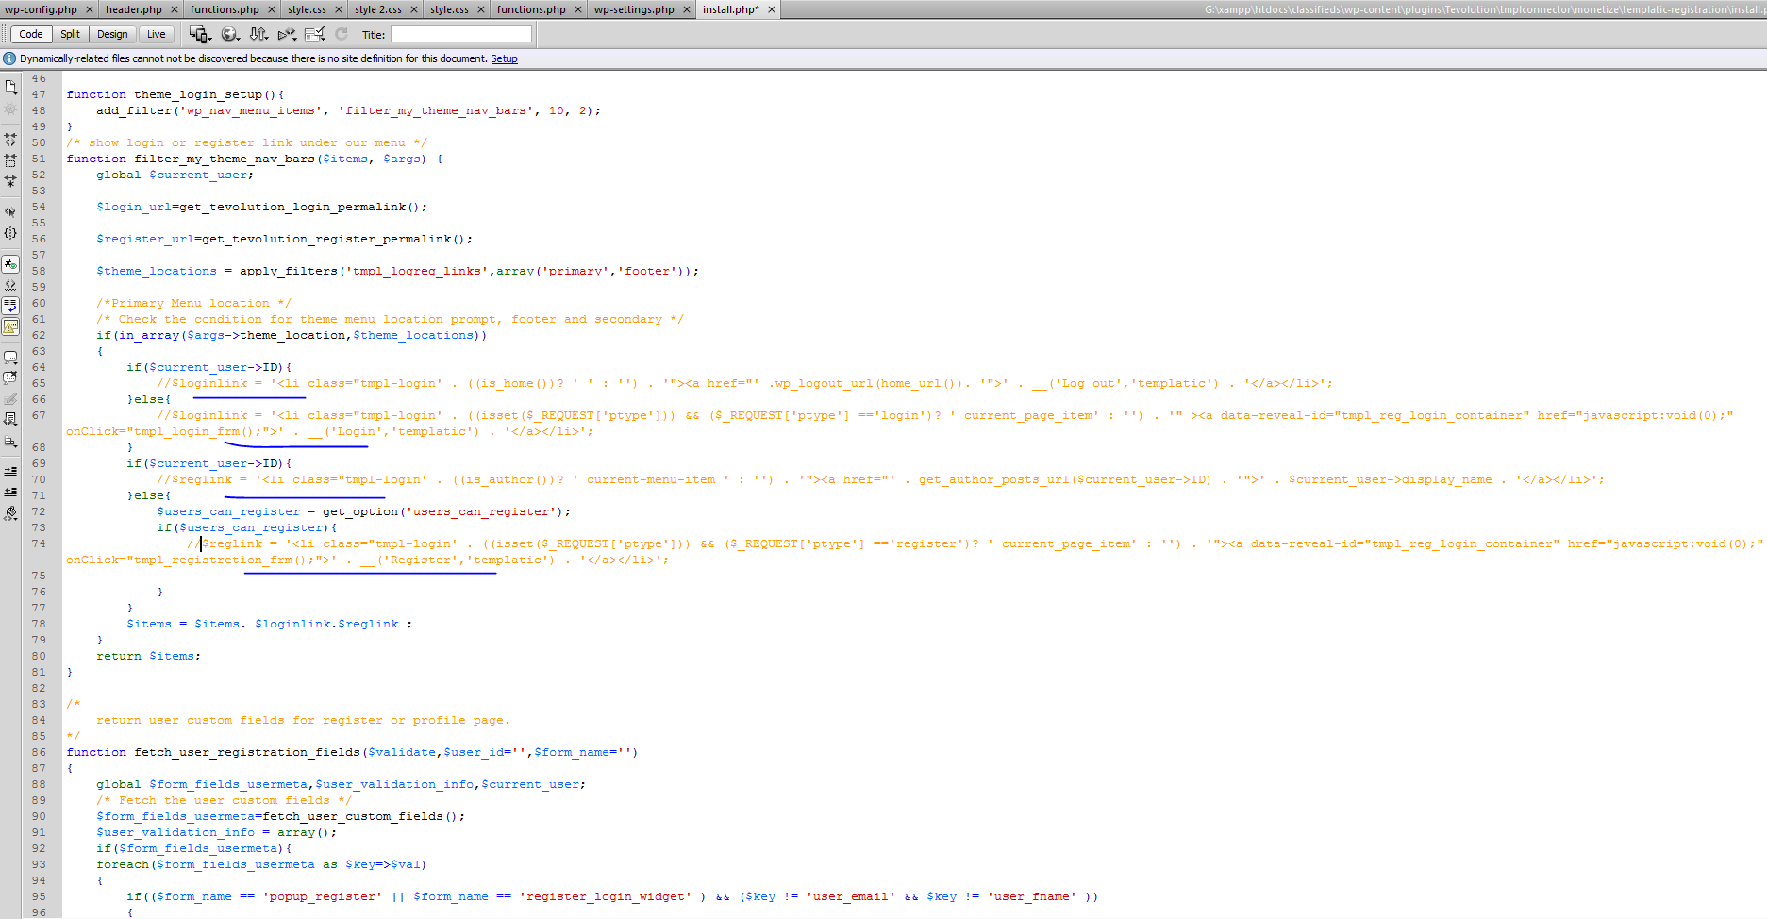Click Collapse Selection icon in coding toolbar
The image size is (1767, 919).
10,160
